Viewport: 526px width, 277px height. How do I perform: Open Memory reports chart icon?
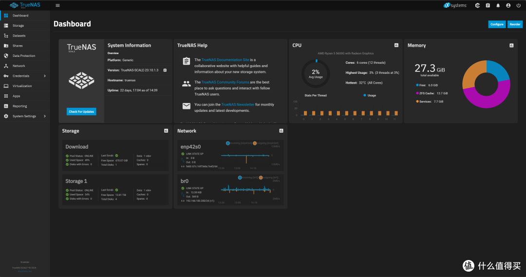511,45
